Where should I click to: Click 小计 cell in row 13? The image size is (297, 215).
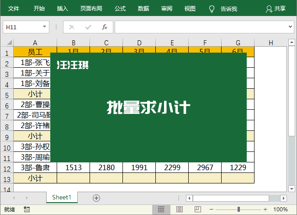pyautogui.click(x=35, y=178)
